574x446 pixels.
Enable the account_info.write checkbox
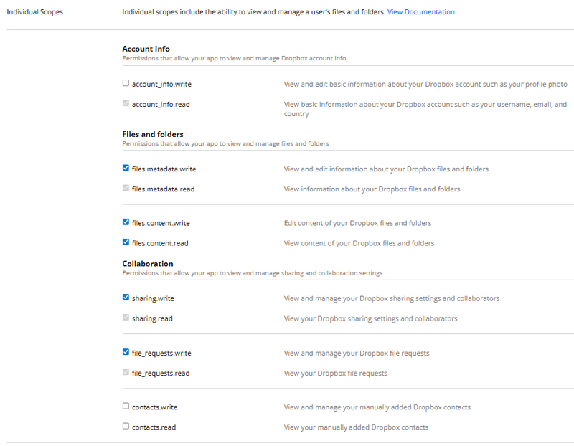click(x=126, y=84)
